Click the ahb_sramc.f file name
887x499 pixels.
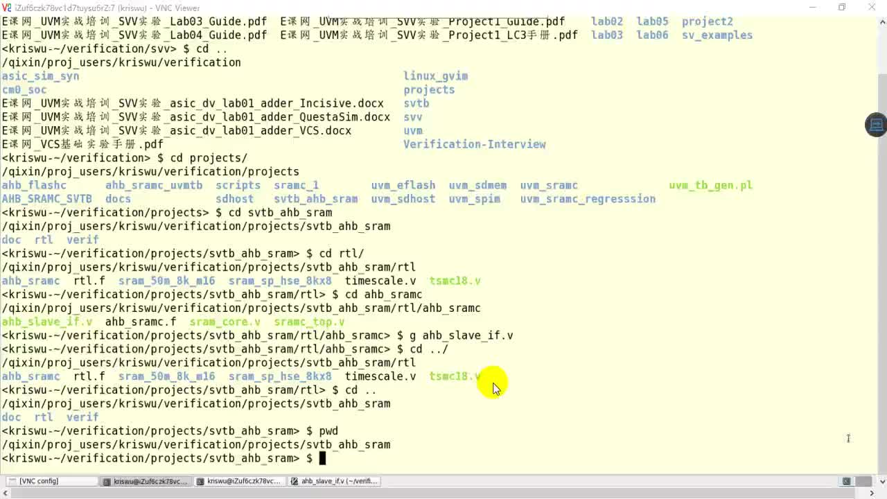[x=141, y=322]
